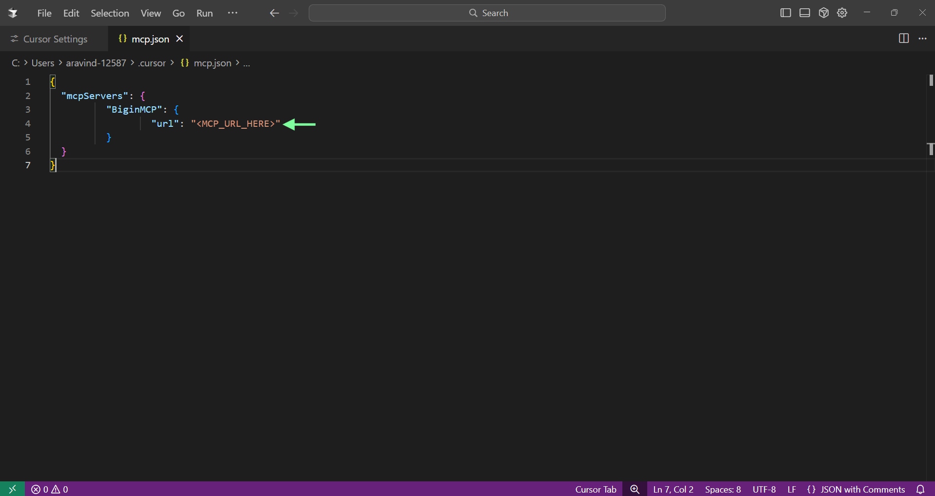Click the split editor right icon
Image resolution: width=935 pixels, height=496 pixels.
(903, 39)
